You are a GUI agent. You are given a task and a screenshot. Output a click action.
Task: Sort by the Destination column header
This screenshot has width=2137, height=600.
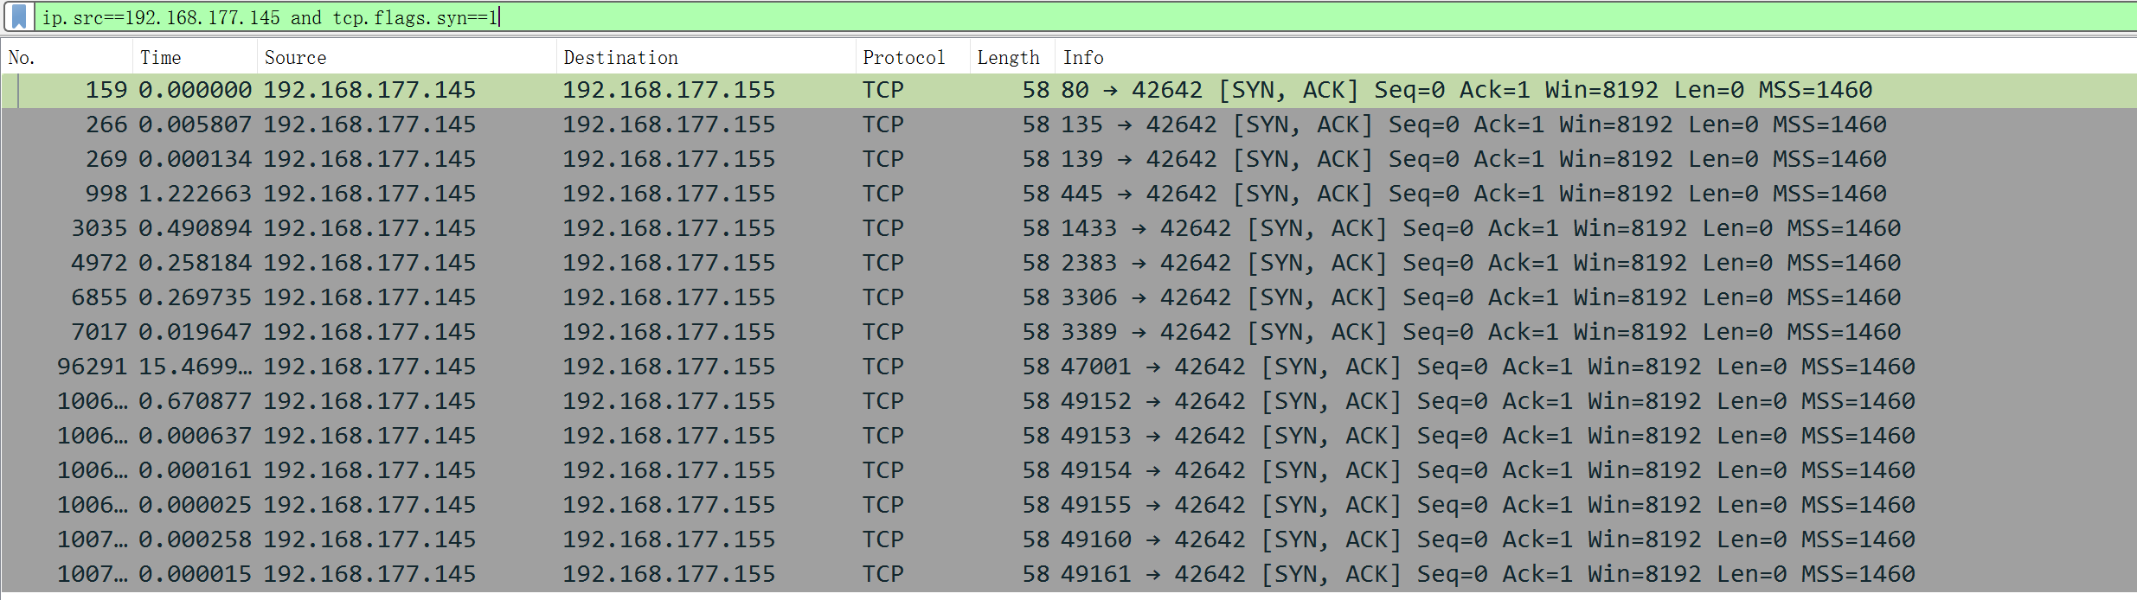pos(706,58)
